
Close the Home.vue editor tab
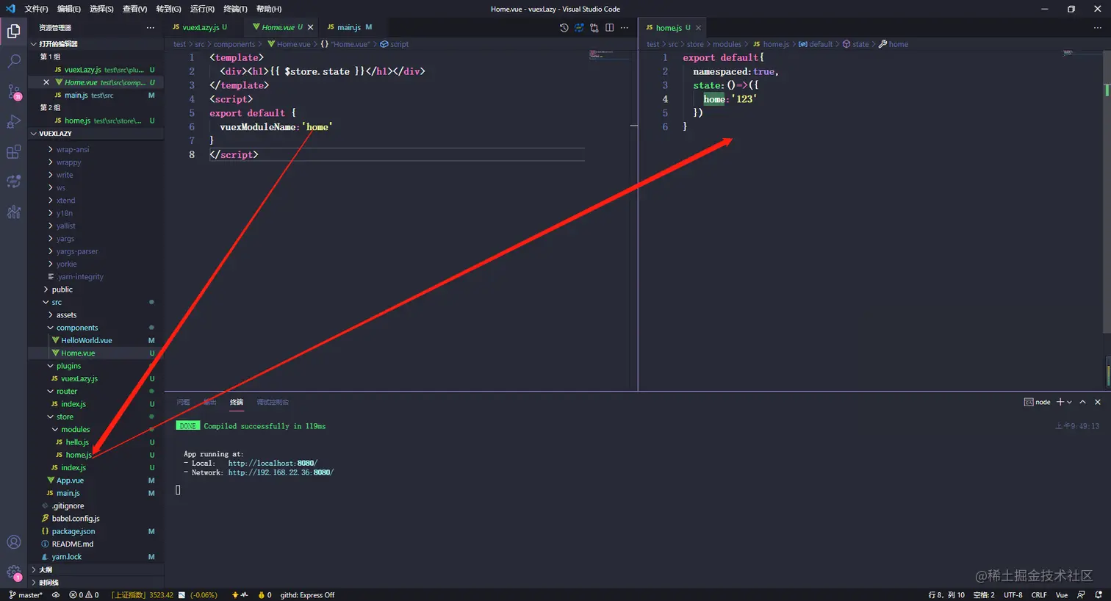(310, 27)
